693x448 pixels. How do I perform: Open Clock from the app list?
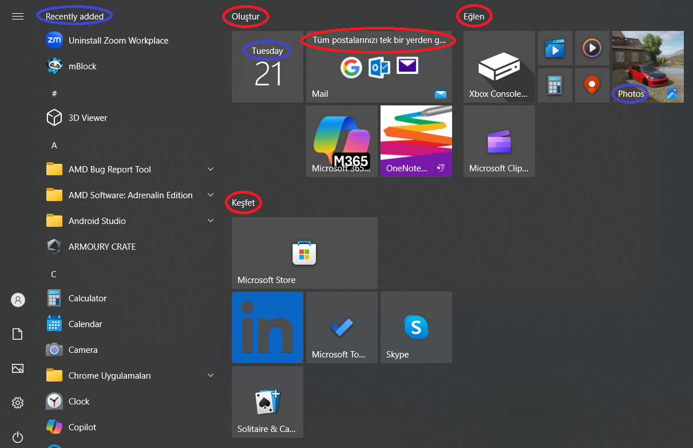[130, 401]
